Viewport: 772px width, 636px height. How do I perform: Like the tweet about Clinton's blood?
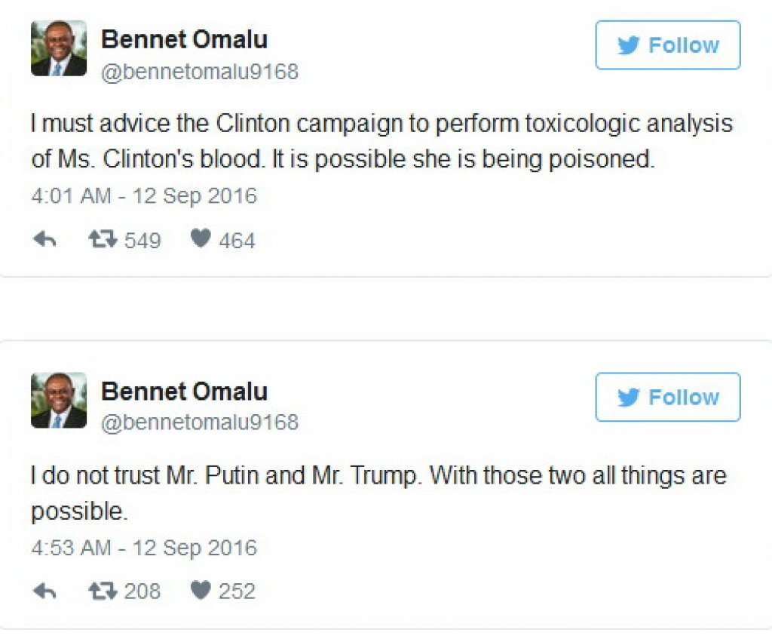click(x=201, y=239)
